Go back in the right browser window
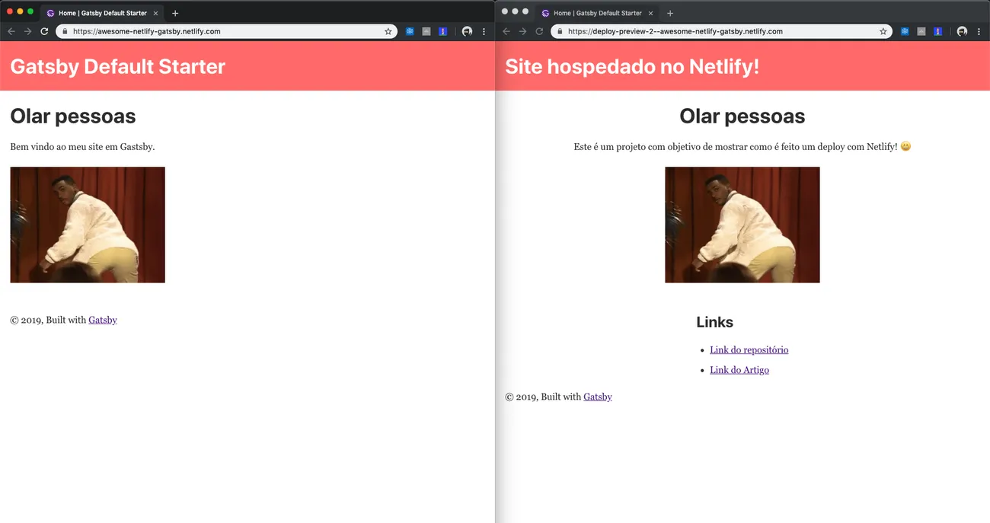The width and height of the screenshot is (990, 523). (x=506, y=31)
